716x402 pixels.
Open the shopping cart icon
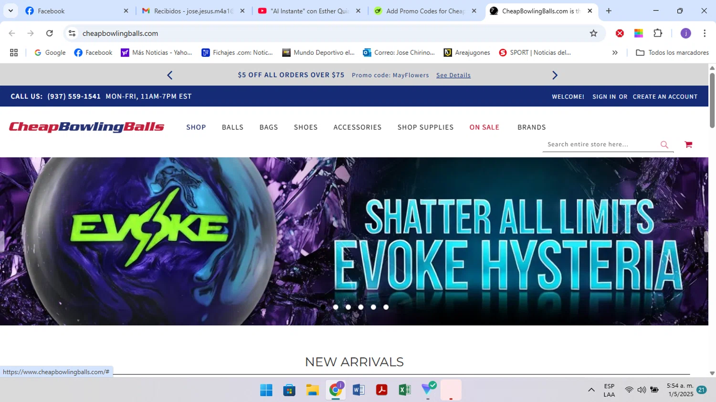688,144
